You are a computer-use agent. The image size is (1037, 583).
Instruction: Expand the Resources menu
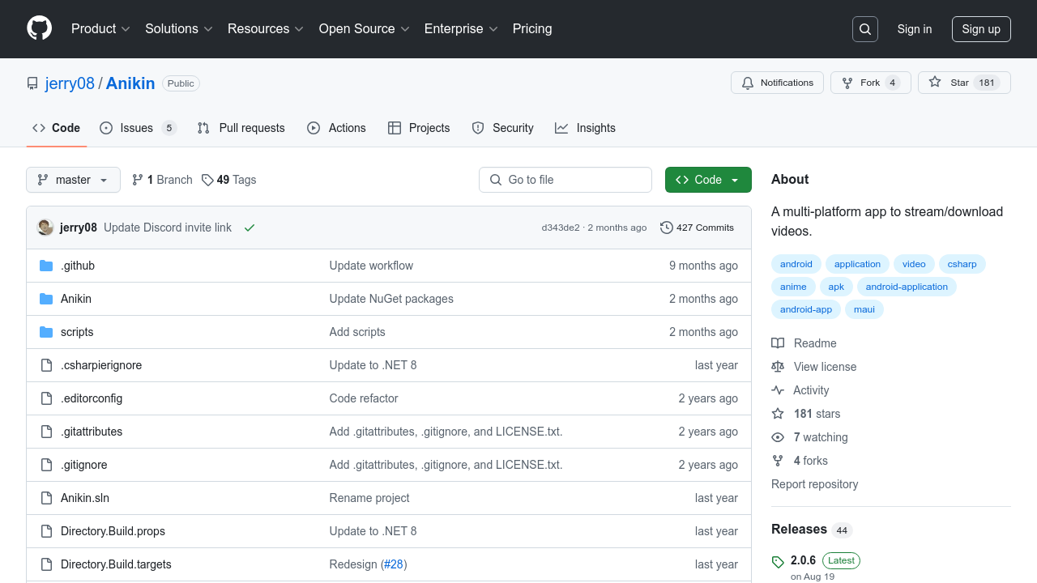266,28
